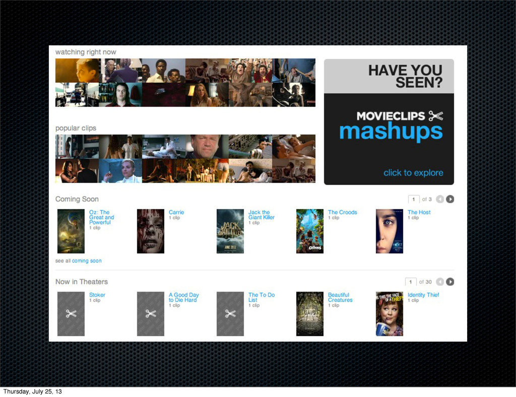Open Jack the Giant Killer poster
This screenshot has height=397, width=516.
pyautogui.click(x=230, y=231)
